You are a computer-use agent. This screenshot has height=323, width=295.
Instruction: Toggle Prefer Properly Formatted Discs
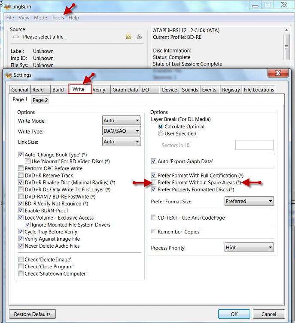tap(153, 189)
